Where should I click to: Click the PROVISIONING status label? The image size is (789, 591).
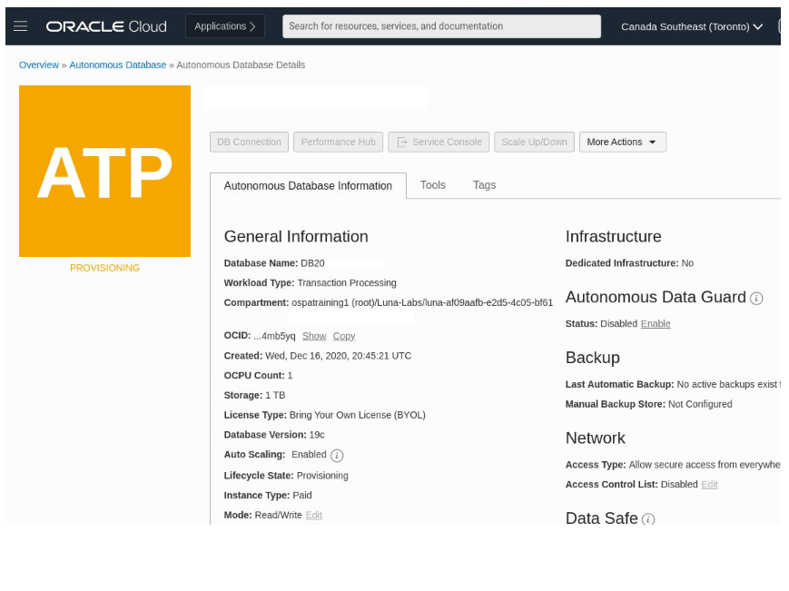[104, 268]
